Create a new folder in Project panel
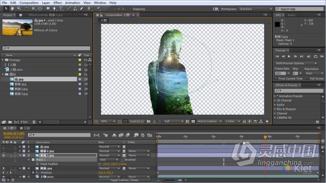 point(10,122)
